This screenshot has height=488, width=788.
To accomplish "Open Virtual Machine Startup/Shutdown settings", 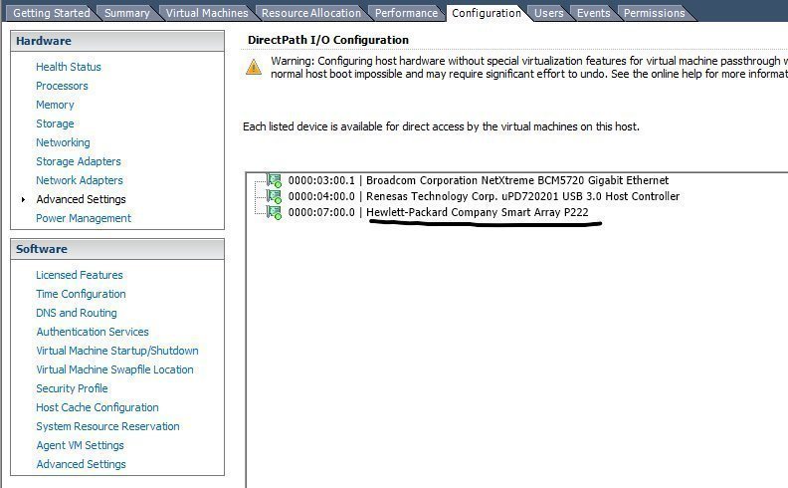I will point(117,351).
